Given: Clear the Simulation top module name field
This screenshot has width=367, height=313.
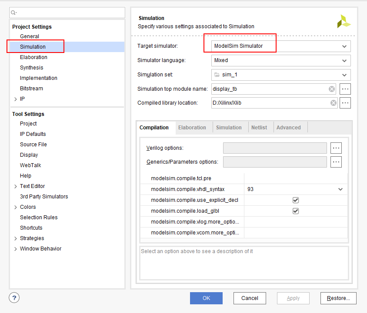Looking at the screenshot, I should (x=331, y=89).
